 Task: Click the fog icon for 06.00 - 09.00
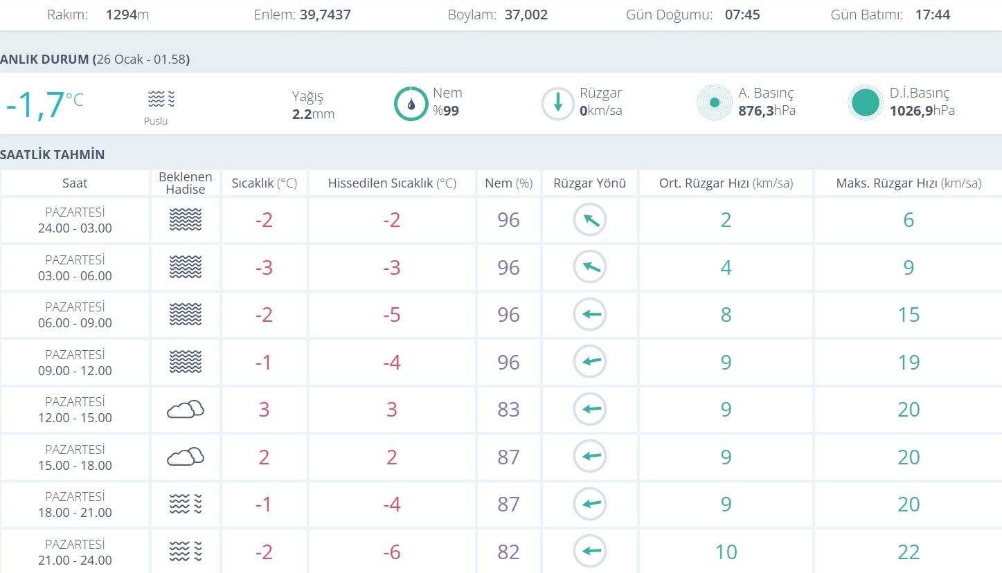click(185, 315)
